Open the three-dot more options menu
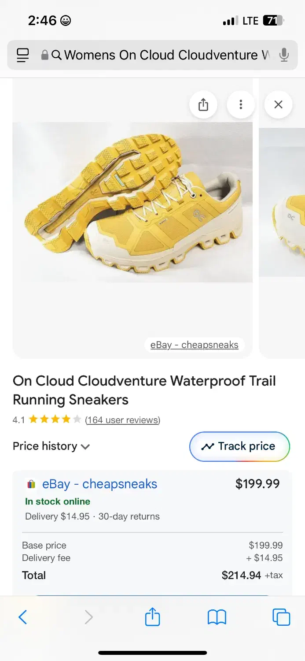 241,104
